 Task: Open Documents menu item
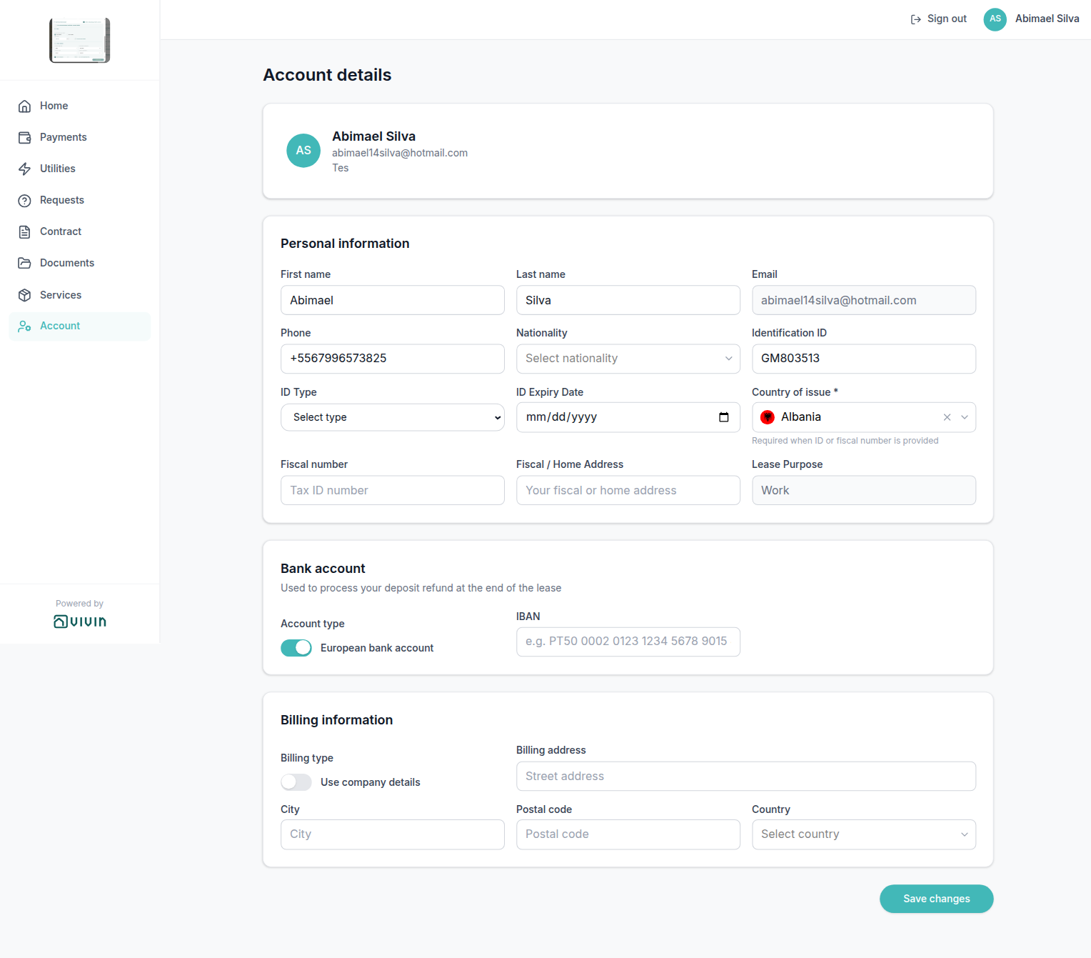pyautogui.click(x=80, y=263)
